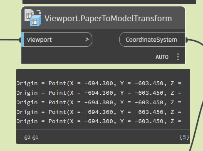
Task: Click the Viewport.PaperToModelTransform node title
Action: (x=108, y=18)
